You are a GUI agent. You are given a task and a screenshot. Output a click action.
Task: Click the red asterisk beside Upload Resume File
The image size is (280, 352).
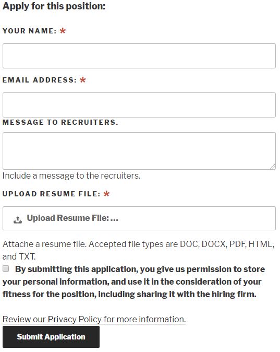point(106,194)
